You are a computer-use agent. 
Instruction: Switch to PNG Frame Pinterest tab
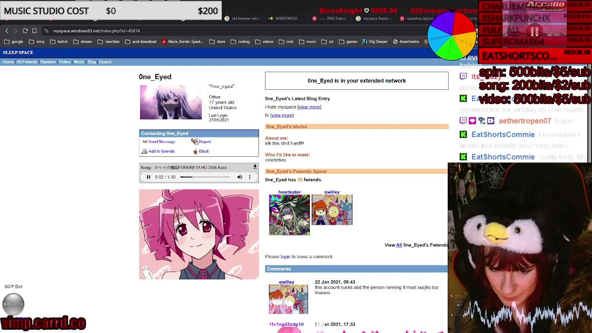[329, 18]
